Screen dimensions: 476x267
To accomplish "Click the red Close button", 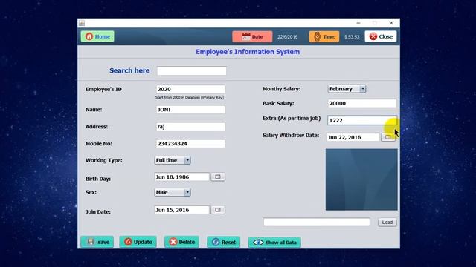I will 381,36.
